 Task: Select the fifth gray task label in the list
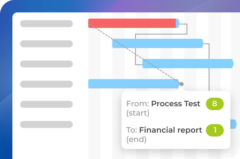pos(46,104)
